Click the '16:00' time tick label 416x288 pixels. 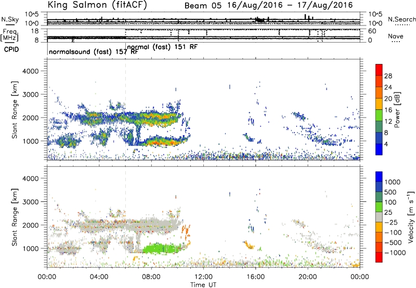[x=255, y=277]
